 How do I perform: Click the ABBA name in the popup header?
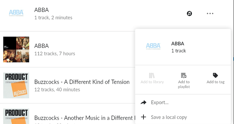coord(178,43)
